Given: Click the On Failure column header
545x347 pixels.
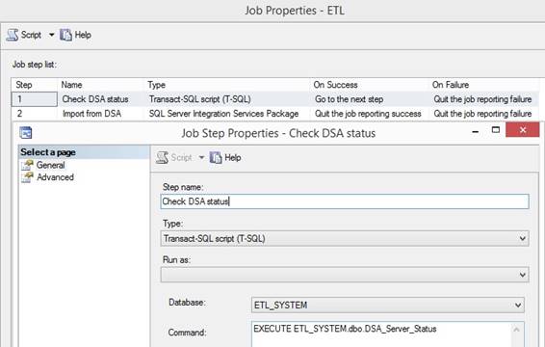Looking at the screenshot, I should 451,85.
